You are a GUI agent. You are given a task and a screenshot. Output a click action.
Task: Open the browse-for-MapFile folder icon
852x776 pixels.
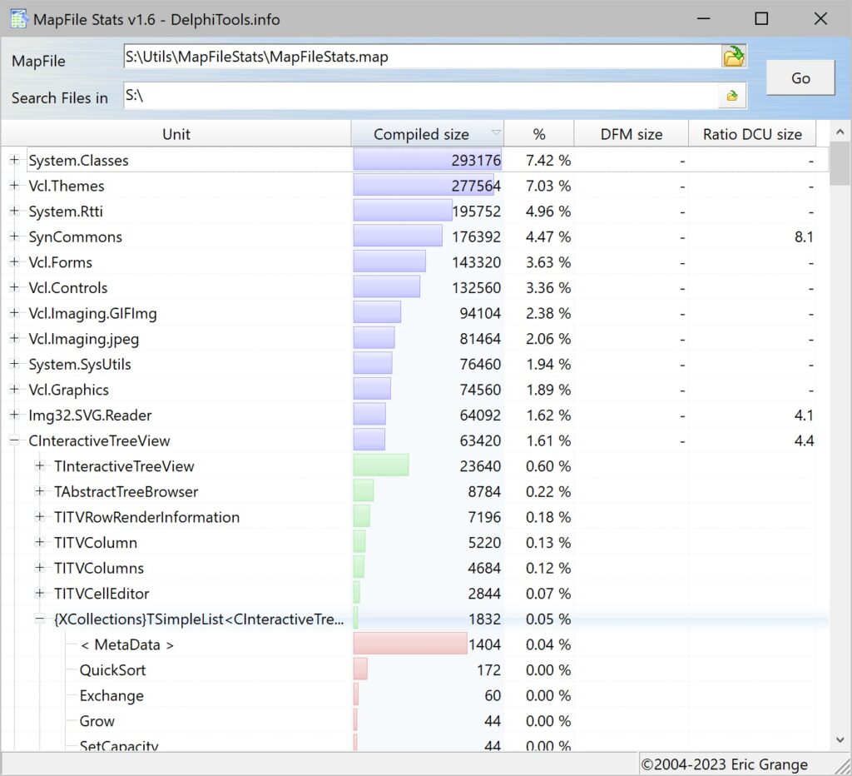click(x=734, y=56)
